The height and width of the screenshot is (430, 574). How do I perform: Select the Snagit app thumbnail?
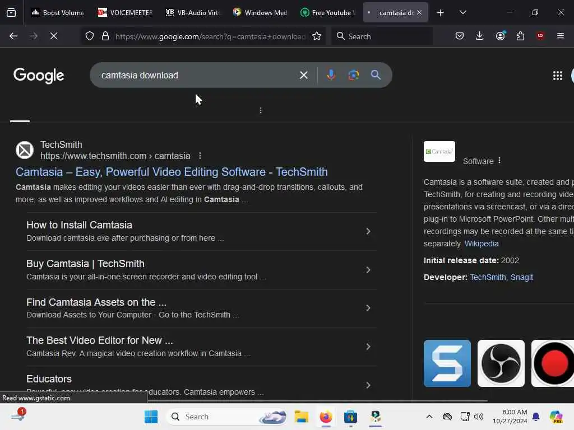pyautogui.click(x=447, y=363)
